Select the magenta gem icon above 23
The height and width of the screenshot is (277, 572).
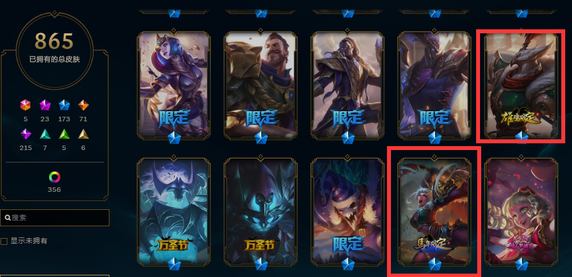(x=45, y=105)
